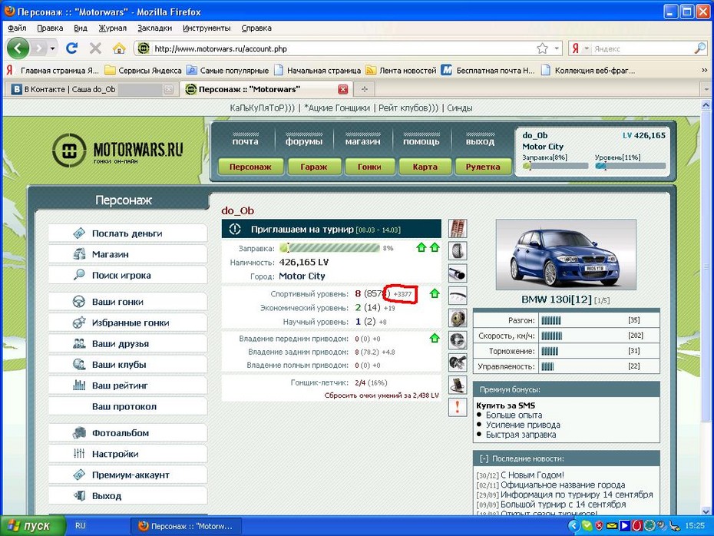Show hidden tray icons with the arrow

tap(574, 526)
